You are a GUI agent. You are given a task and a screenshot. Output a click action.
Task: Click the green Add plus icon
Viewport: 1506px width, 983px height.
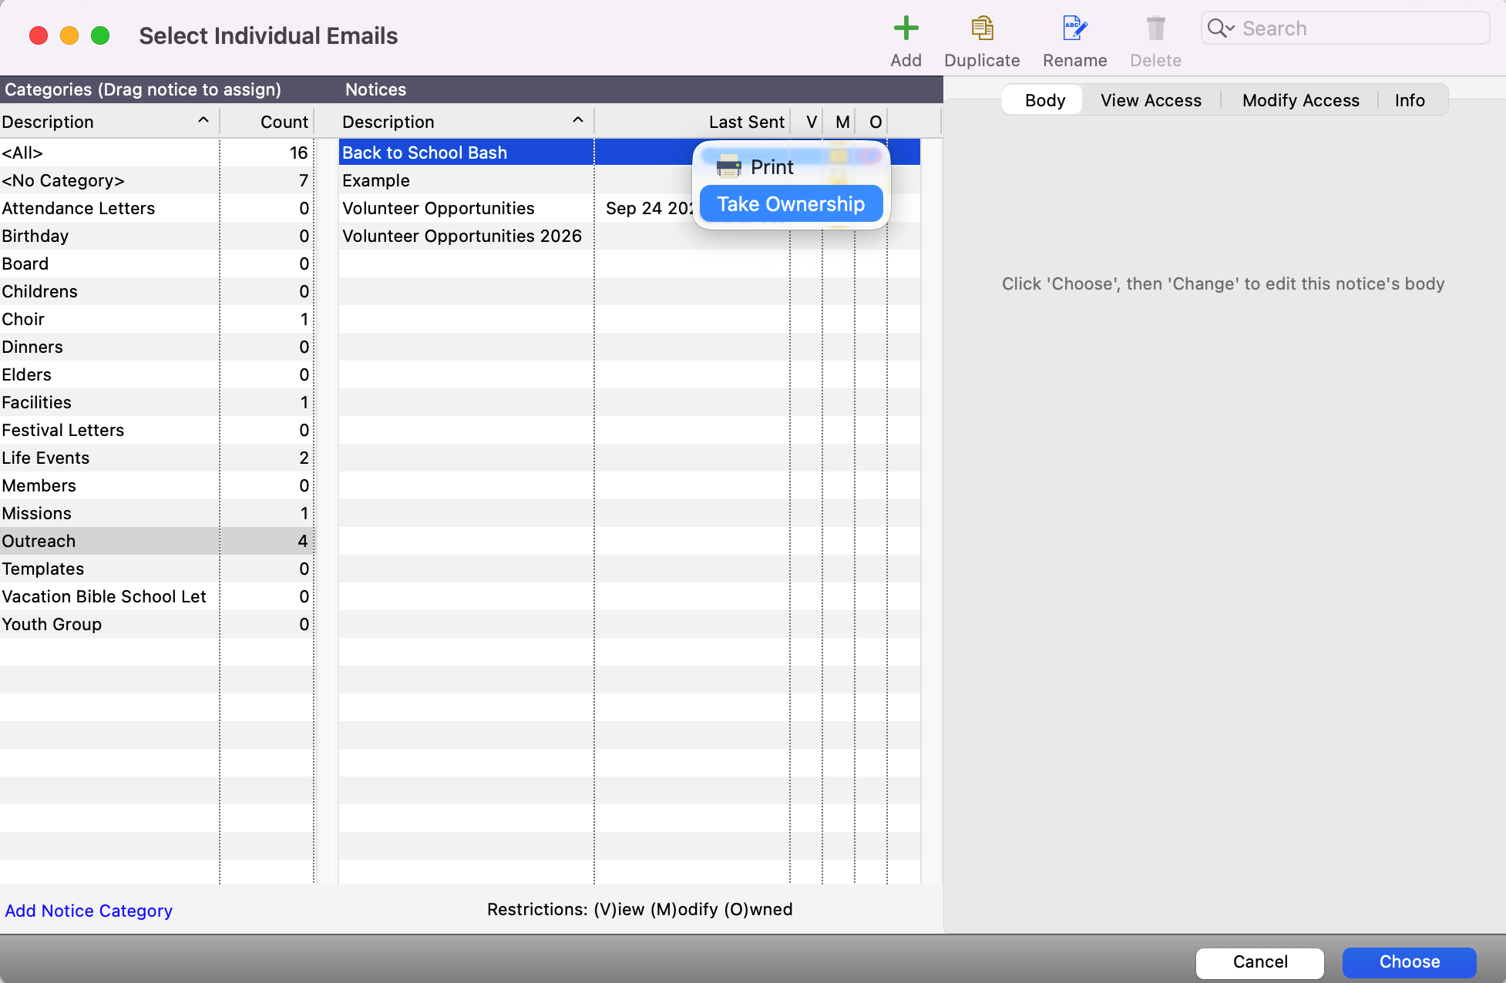point(906,29)
